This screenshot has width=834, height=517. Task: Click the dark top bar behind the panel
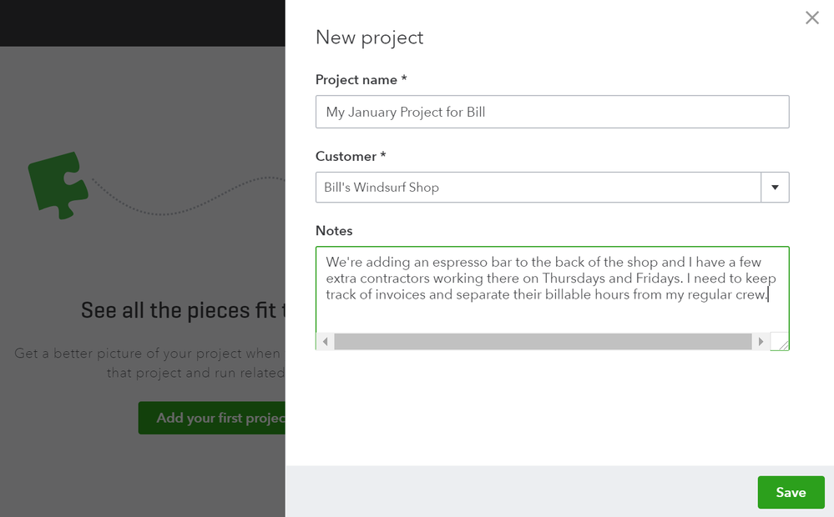tap(142, 23)
